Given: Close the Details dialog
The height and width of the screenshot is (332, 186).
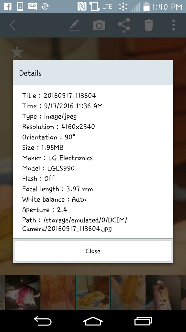Looking at the screenshot, I should [93, 251].
